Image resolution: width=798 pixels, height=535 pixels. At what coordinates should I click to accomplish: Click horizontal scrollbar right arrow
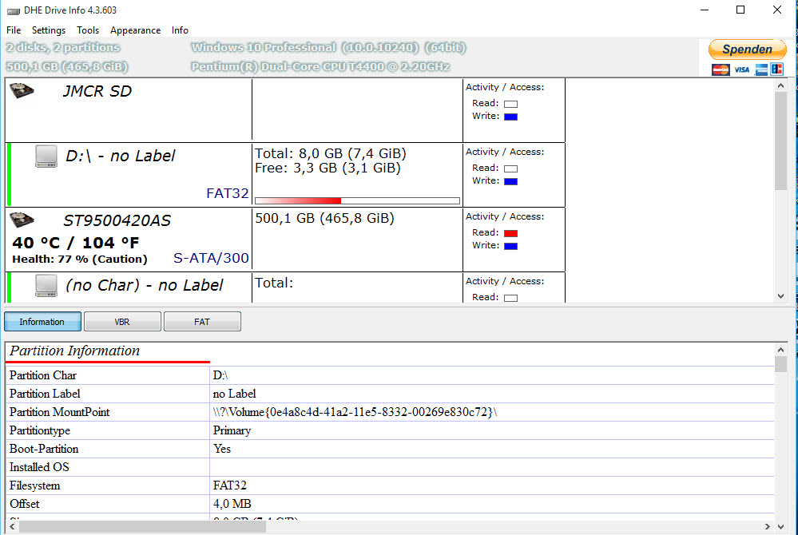768,526
